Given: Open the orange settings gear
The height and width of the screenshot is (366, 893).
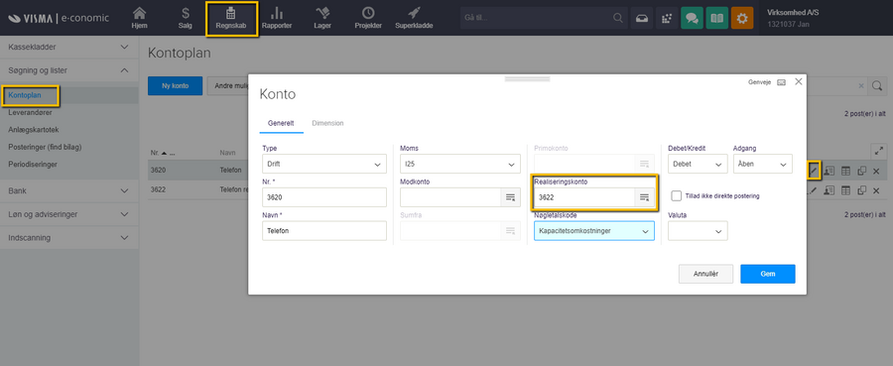Looking at the screenshot, I should 742,18.
